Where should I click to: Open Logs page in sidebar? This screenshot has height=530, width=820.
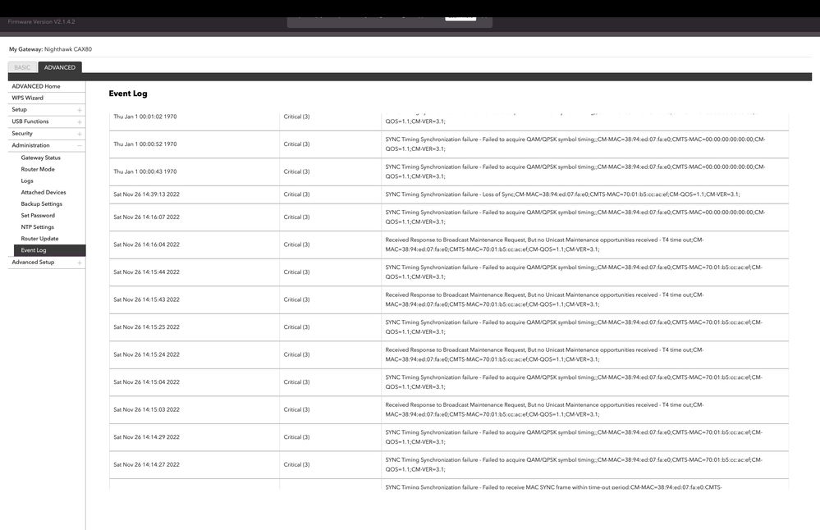(x=27, y=180)
